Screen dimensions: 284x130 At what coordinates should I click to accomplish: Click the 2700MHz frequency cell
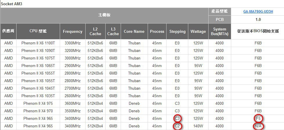pyautogui.click(x=73, y=88)
